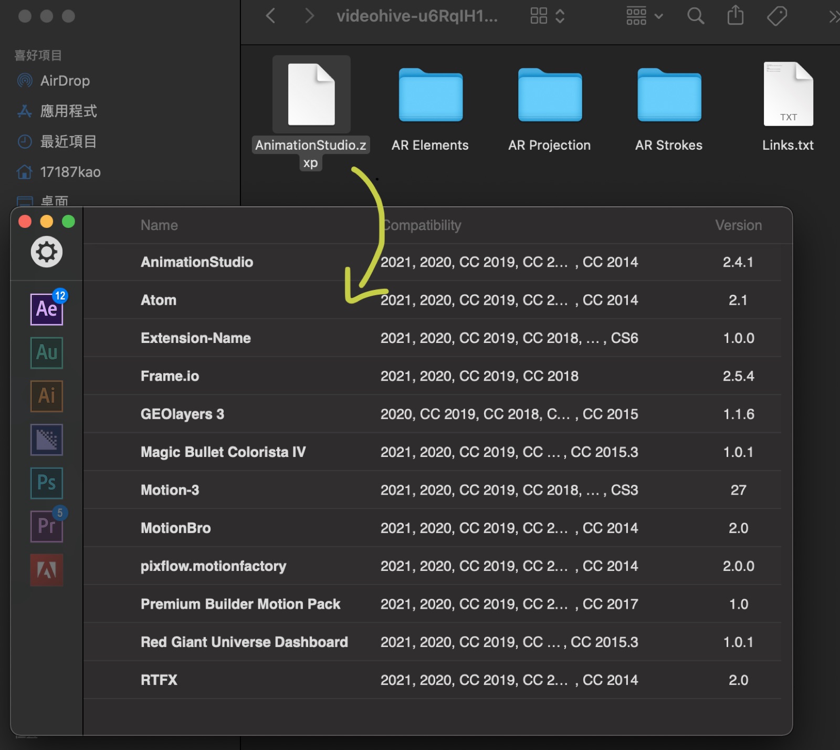Select Premium Builder Motion Pack row
Image resolution: width=840 pixels, height=750 pixels.
click(x=432, y=604)
